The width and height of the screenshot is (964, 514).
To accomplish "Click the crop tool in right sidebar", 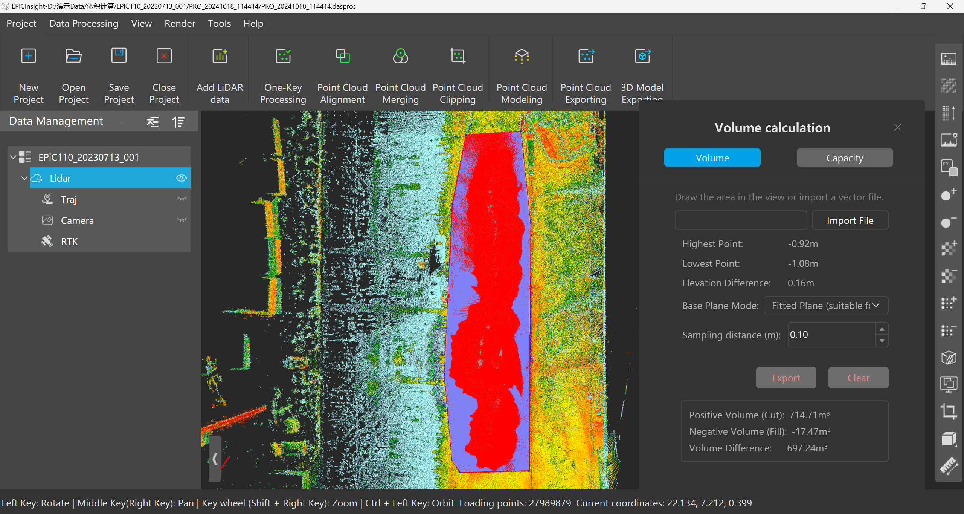I will pos(949,411).
